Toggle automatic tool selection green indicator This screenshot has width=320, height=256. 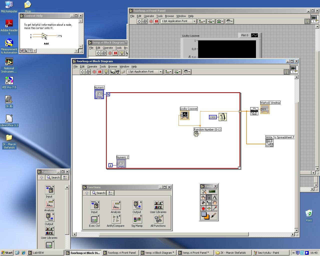212,191
